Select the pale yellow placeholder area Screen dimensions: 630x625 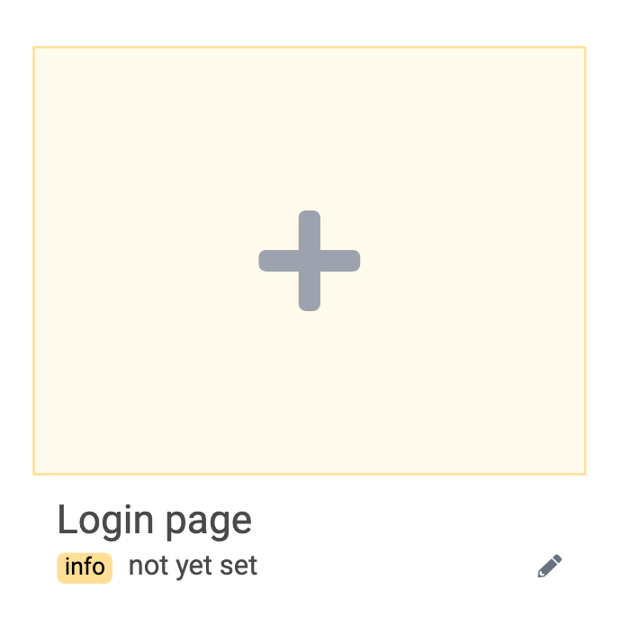(x=310, y=261)
